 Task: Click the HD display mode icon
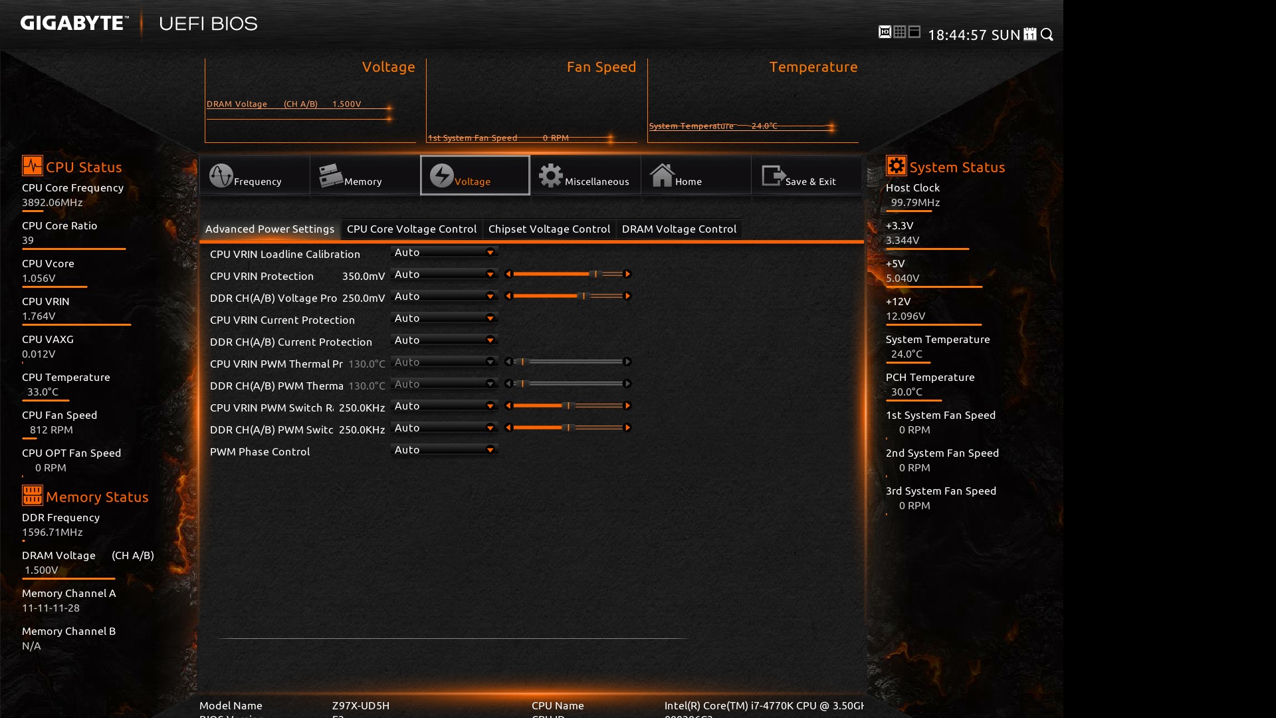tap(885, 32)
